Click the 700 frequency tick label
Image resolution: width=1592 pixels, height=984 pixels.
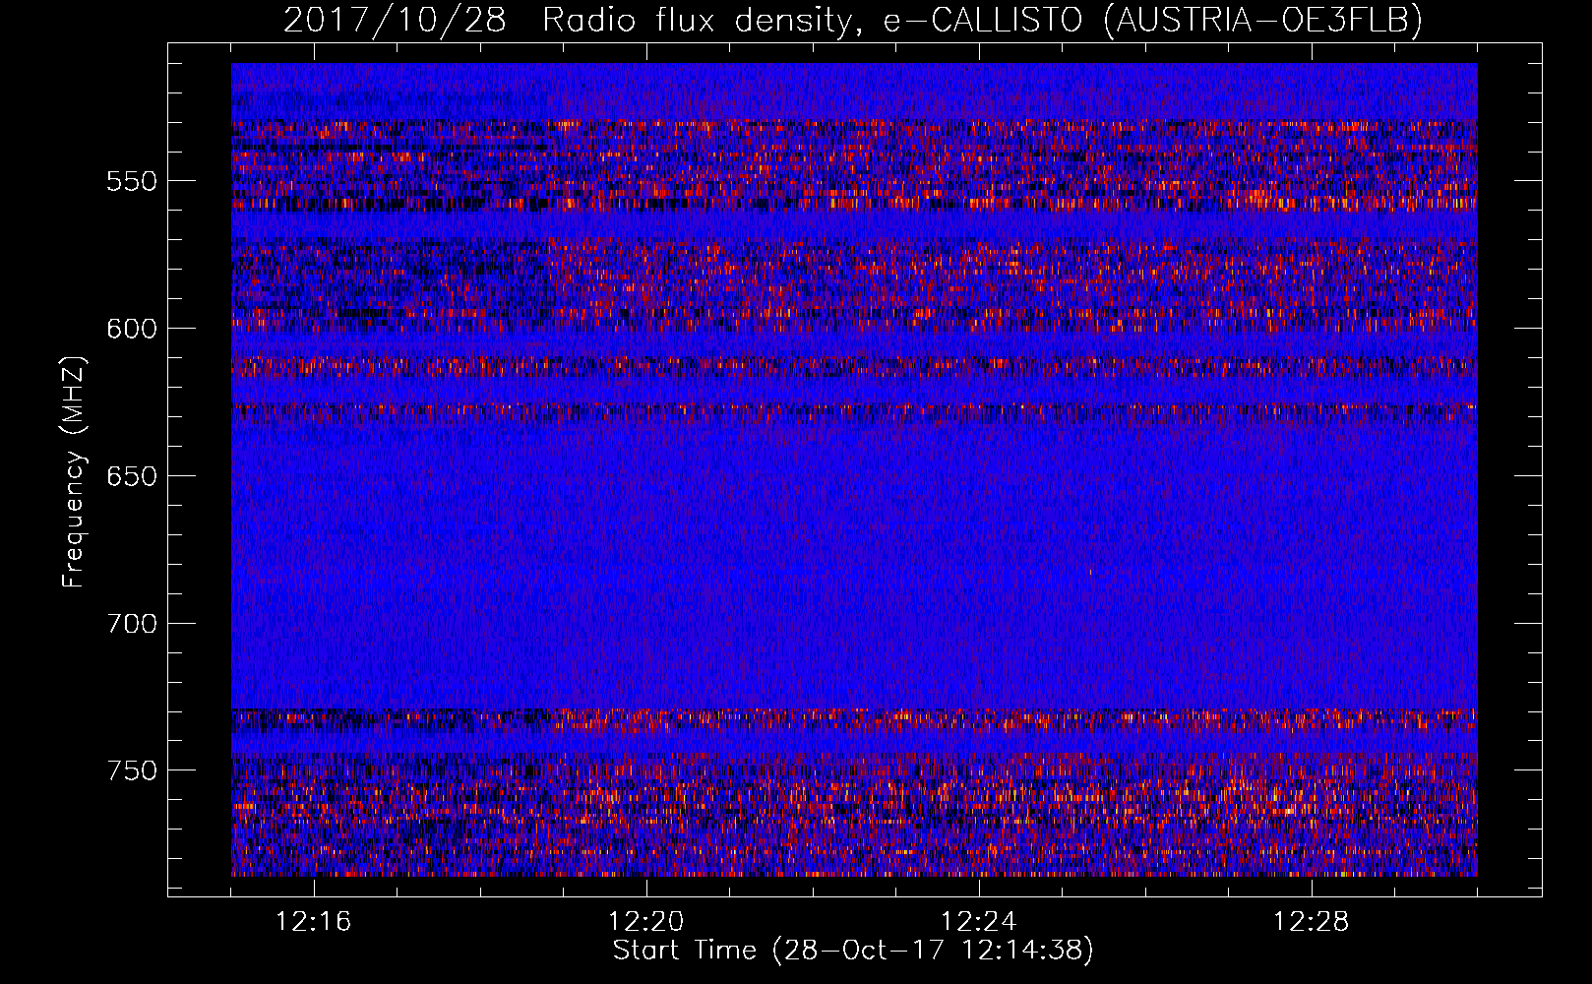132,624
